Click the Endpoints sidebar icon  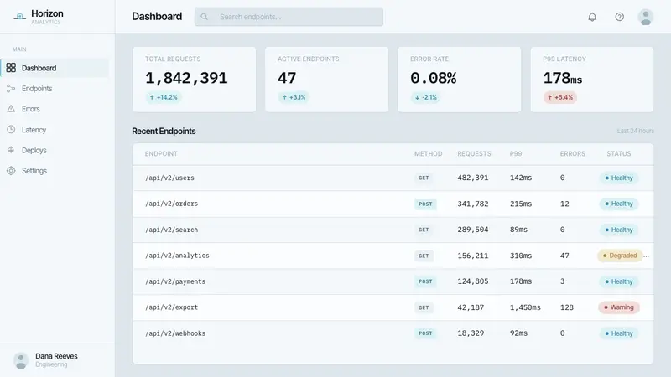tap(11, 89)
